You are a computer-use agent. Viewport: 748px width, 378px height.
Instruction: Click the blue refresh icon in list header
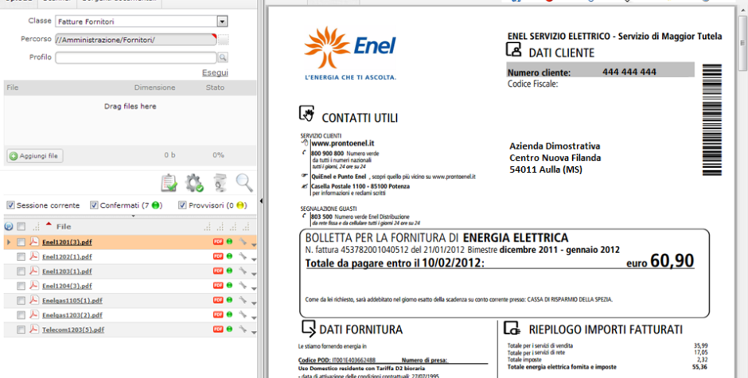(x=9, y=227)
